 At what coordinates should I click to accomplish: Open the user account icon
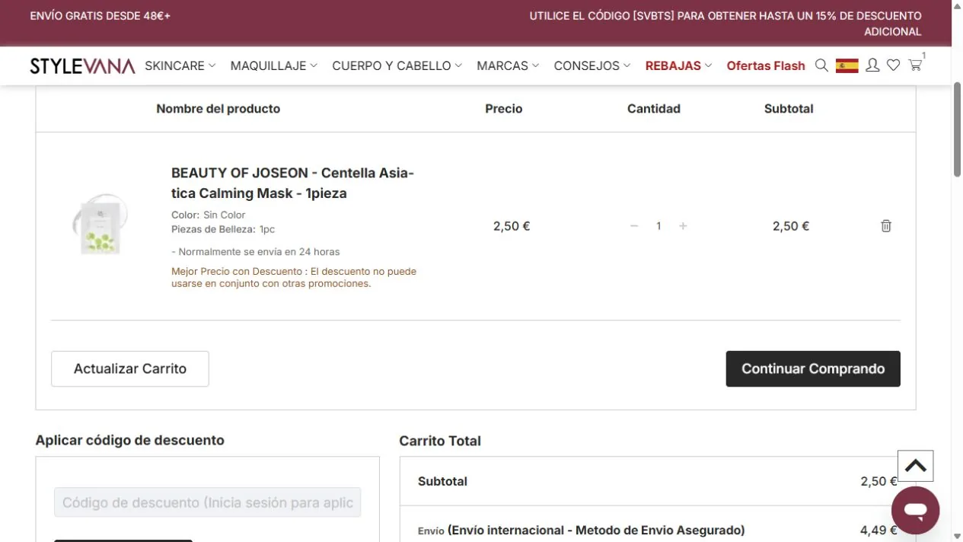click(872, 65)
